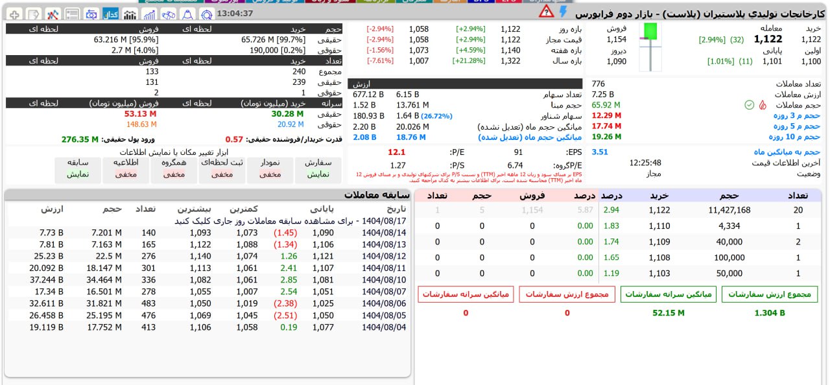Click the blue lightning bolt icon
Image resolution: width=830 pixels, height=385 pixels.
[563, 12]
